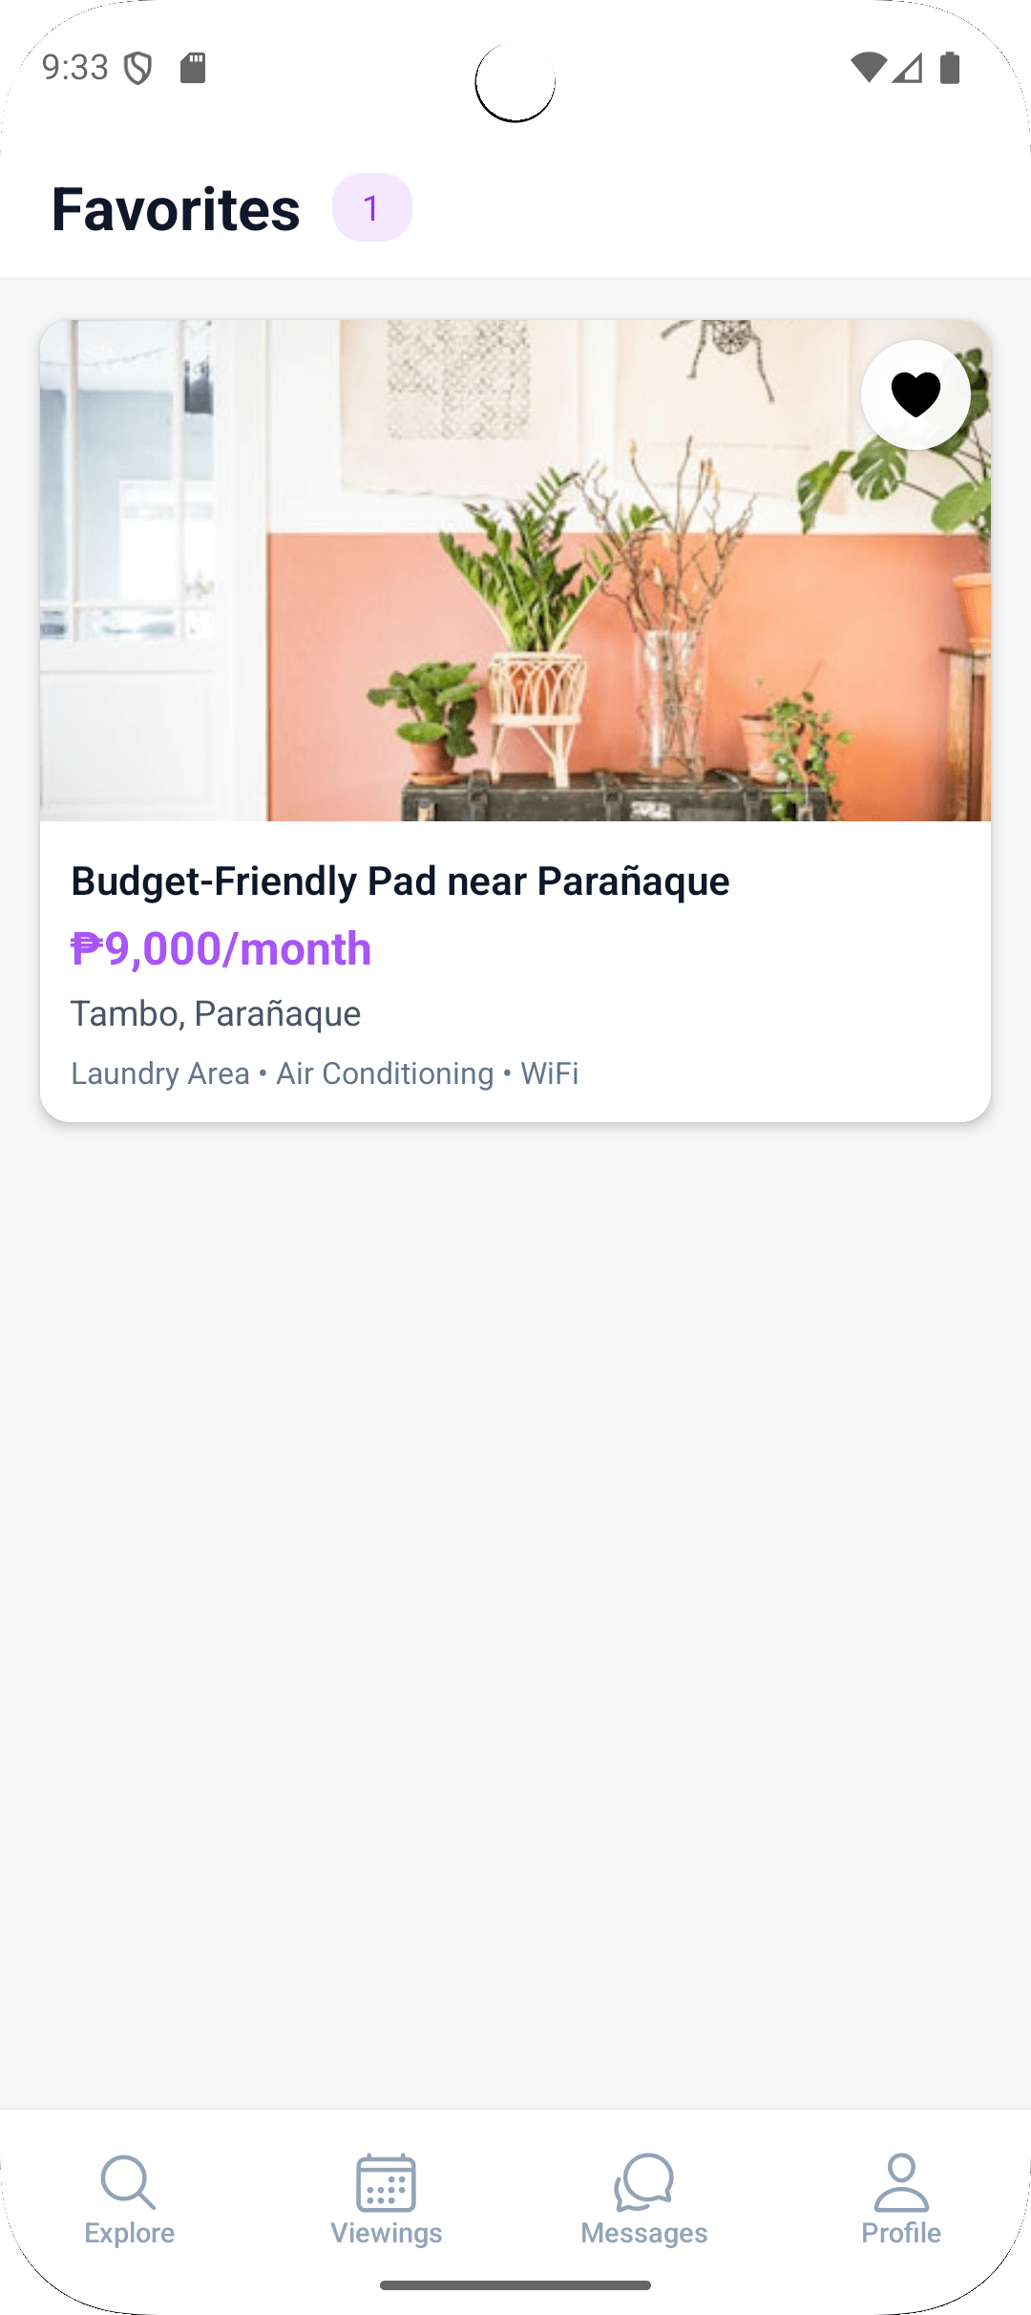Image resolution: width=1031 pixels, height=2315 pixels.
Task: Switch to the Explore tab label
Action: click(x=129, y=2233)
